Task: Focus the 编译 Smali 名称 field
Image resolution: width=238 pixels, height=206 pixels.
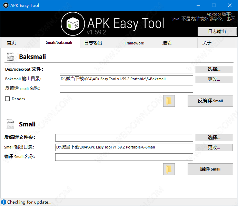Action: tap(124, 157)
